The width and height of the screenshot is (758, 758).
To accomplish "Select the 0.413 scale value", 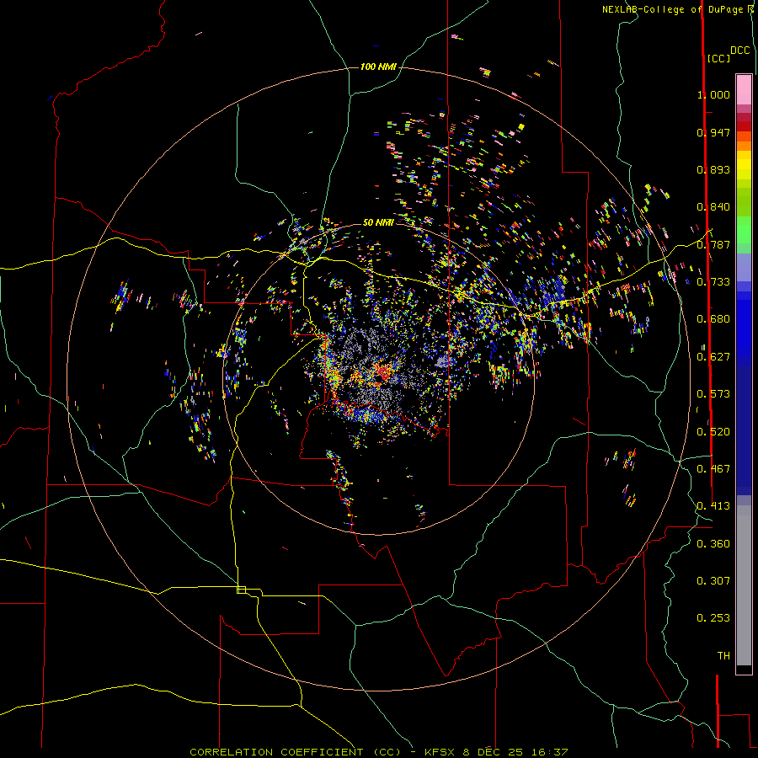I will (713, 506).
